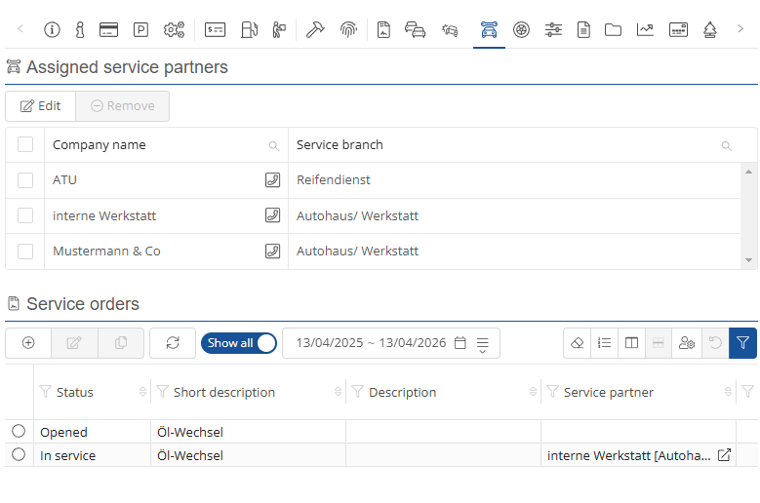This screenshot has height=503, width=760.
Task: Click the phone icon next to ATU
Action: point(273,180)
